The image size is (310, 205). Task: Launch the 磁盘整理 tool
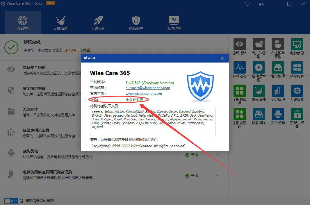tap(278, 70)
